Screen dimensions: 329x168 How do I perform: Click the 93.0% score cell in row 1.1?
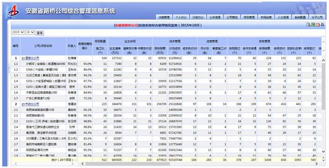coord(85,64)
